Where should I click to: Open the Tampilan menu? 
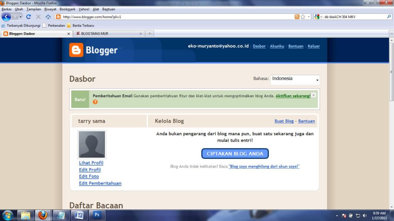click(34, 9)
